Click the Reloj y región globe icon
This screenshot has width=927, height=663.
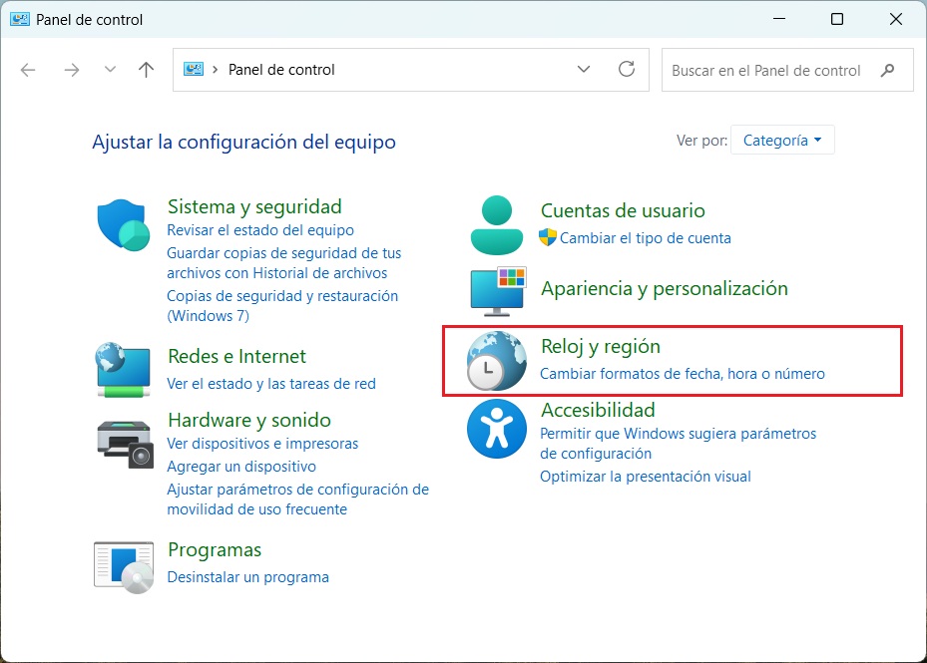tap(496, 361)
